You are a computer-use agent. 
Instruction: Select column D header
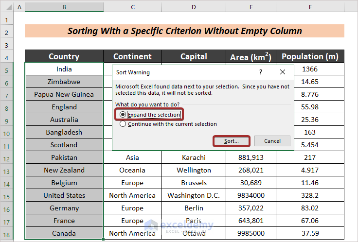tap(194, 8)
